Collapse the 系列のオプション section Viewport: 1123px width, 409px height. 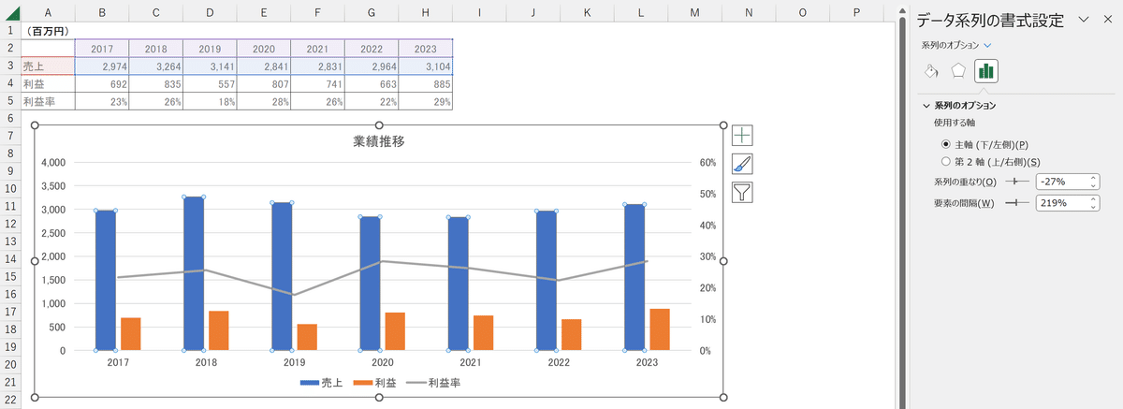point(926,106)
